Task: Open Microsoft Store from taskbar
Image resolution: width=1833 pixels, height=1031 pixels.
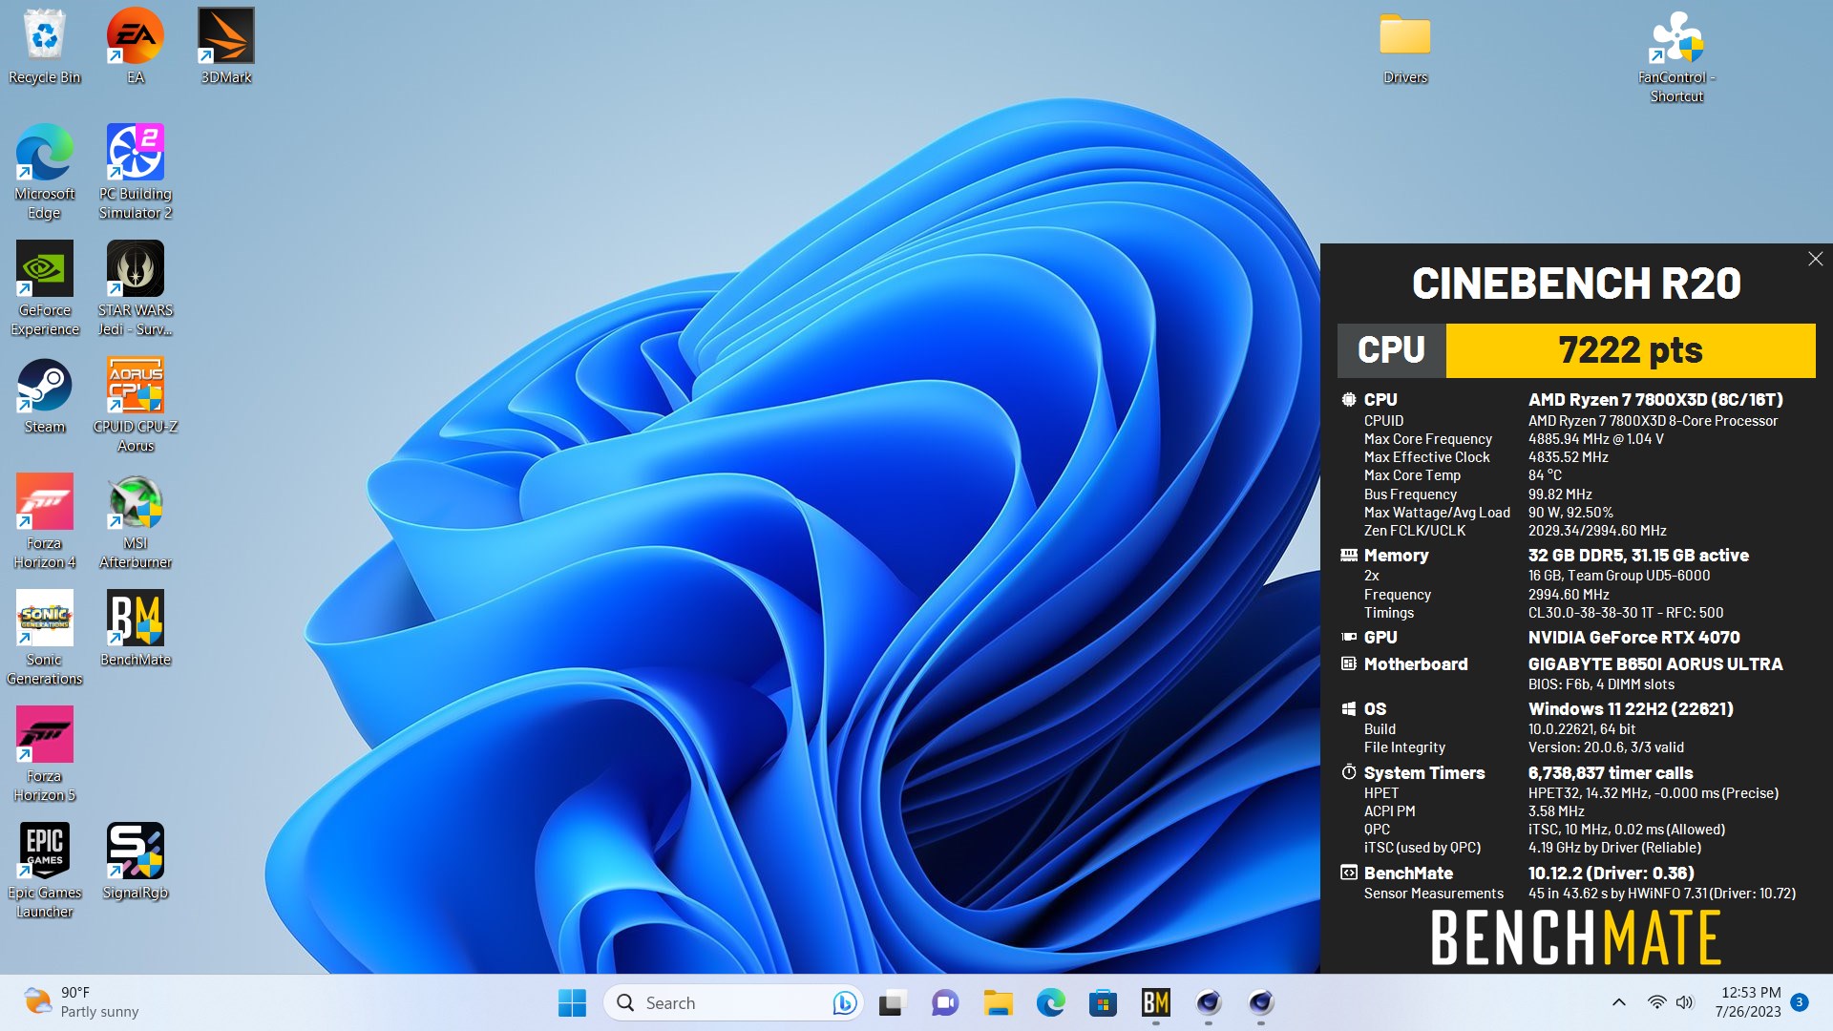Action: [1103, 1002]
